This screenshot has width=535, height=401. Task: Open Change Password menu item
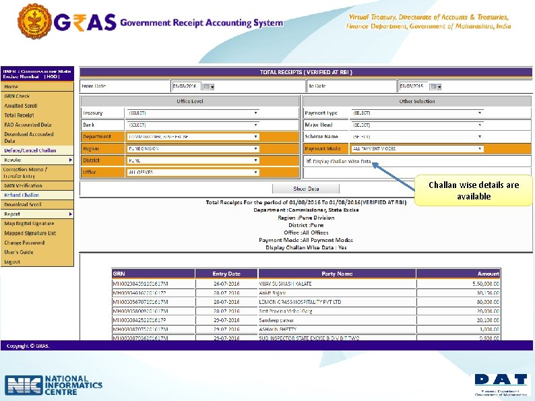coord(37,243)
